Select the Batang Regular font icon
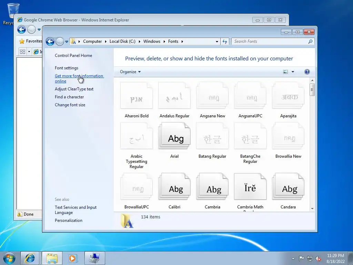The height and width of the screenshot is (265, 353). point(212,136)
